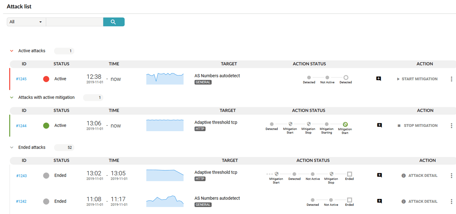456x214 pixels.
Task: Open attack #1242 ID link
Action: 21,202
